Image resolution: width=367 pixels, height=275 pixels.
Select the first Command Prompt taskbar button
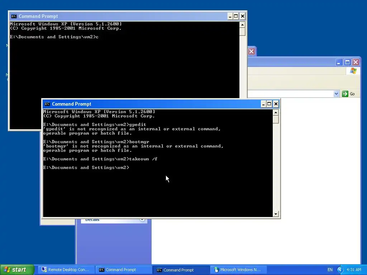[123, 270]
